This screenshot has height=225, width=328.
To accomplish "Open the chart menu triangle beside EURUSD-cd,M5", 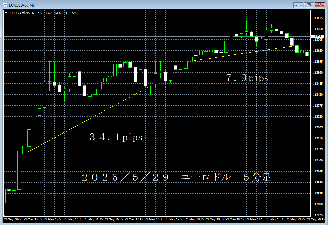I will [6, 13].
